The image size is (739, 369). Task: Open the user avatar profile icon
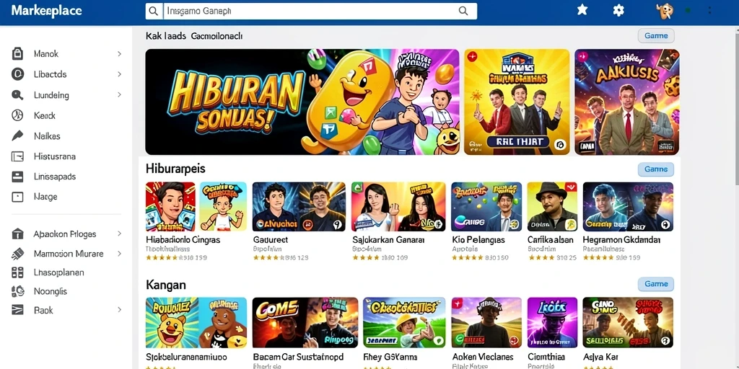click(664, 11)
